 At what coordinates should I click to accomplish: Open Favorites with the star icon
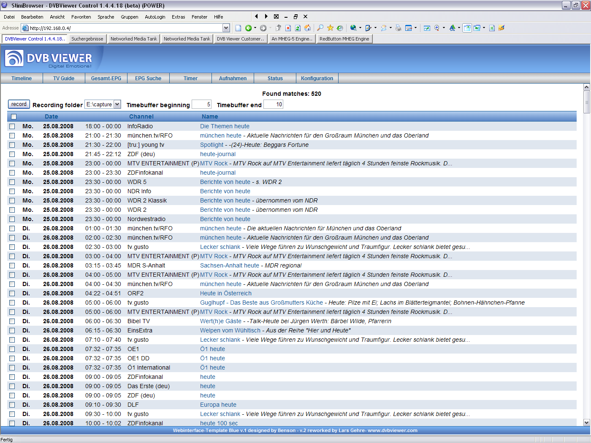click(330, 28)
